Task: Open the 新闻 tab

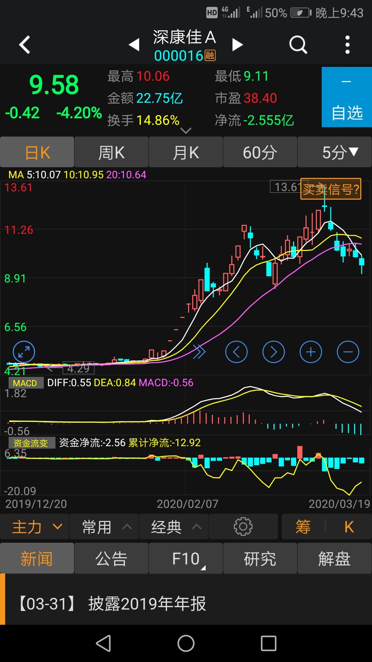Action: pyautogui.click(x=37, y=558)
